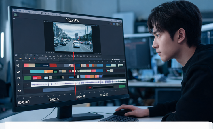
Task: Select the long teal clip on track Y2
Action: 37,71
